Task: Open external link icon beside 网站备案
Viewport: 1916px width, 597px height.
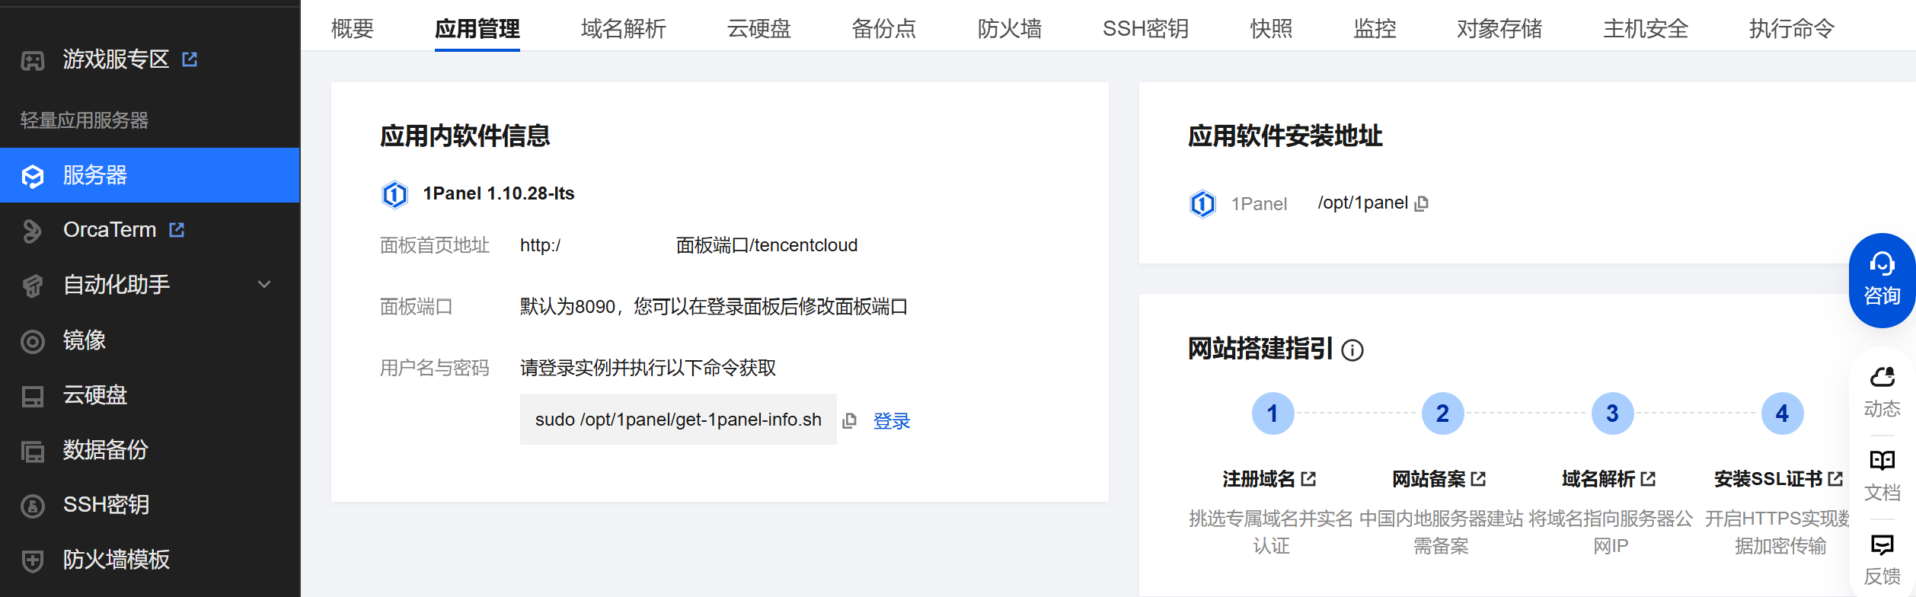Action: click(x=1478, y=479)
